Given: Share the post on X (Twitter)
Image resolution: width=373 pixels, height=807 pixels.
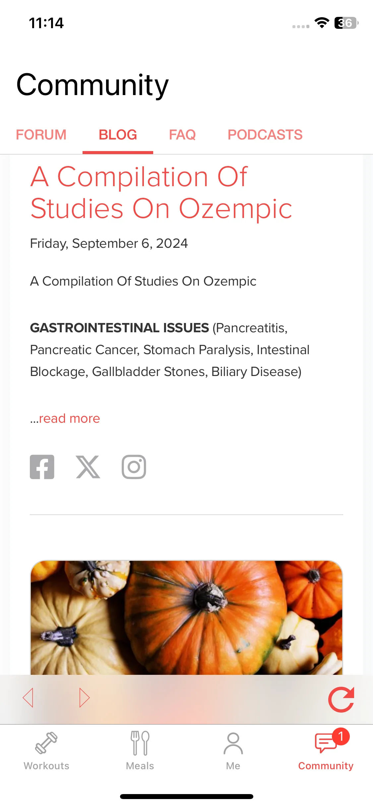Looking at the screenshot, I should coord(88,467).
